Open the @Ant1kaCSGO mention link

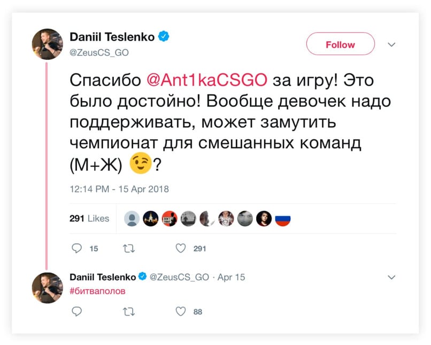click(207, 80)
